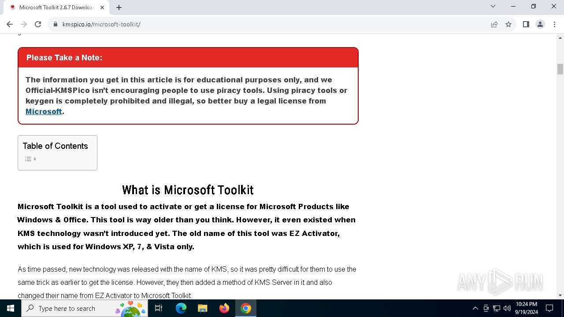Select the Microsoft Toolkit 2.6.7 tab
Viewport: 564px width, 317px height.
click(x=56, y=7)
